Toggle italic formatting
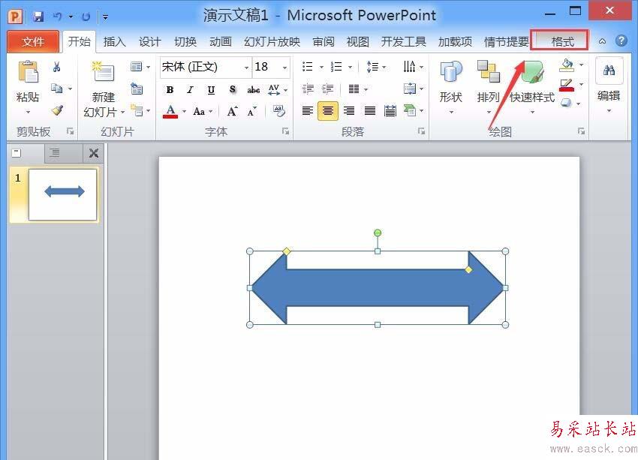This screenshot has height=460, width=638. click(x=190, y=90)
